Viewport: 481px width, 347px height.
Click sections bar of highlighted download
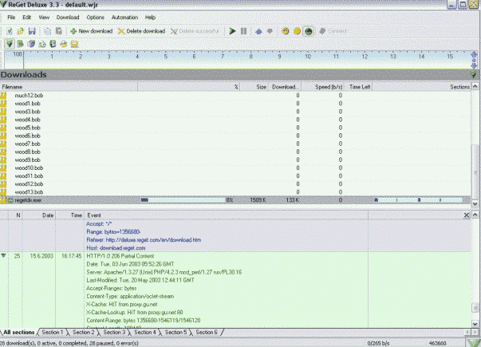(x=419, y=200)
